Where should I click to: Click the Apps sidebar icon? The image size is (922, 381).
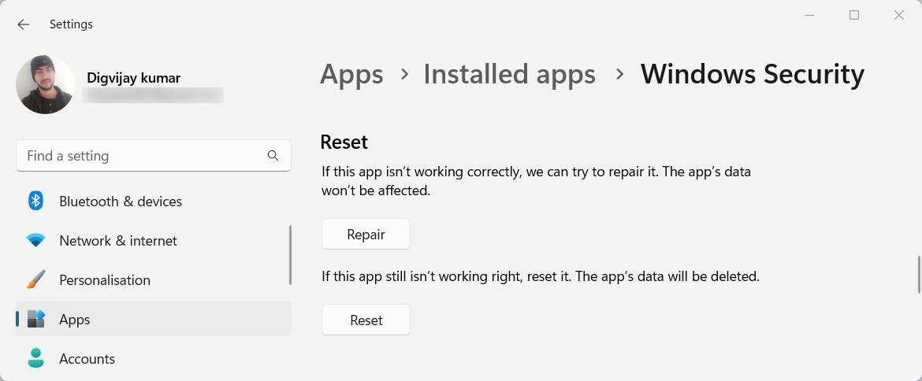35,320
